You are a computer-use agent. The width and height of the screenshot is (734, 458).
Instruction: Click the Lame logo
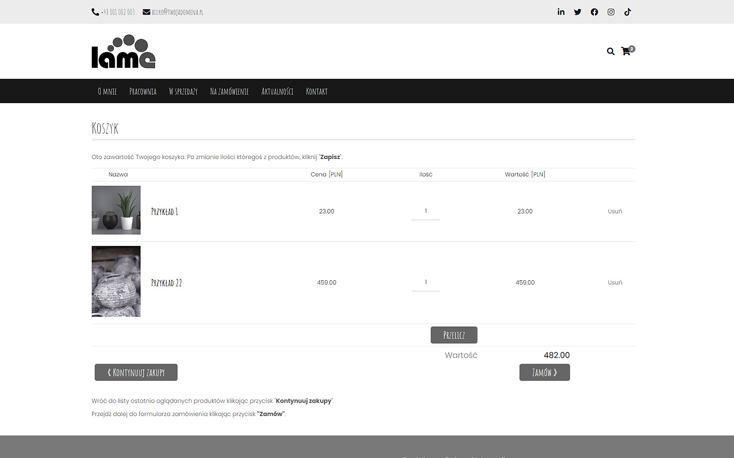pyautogui.click(x=123, y=51)
